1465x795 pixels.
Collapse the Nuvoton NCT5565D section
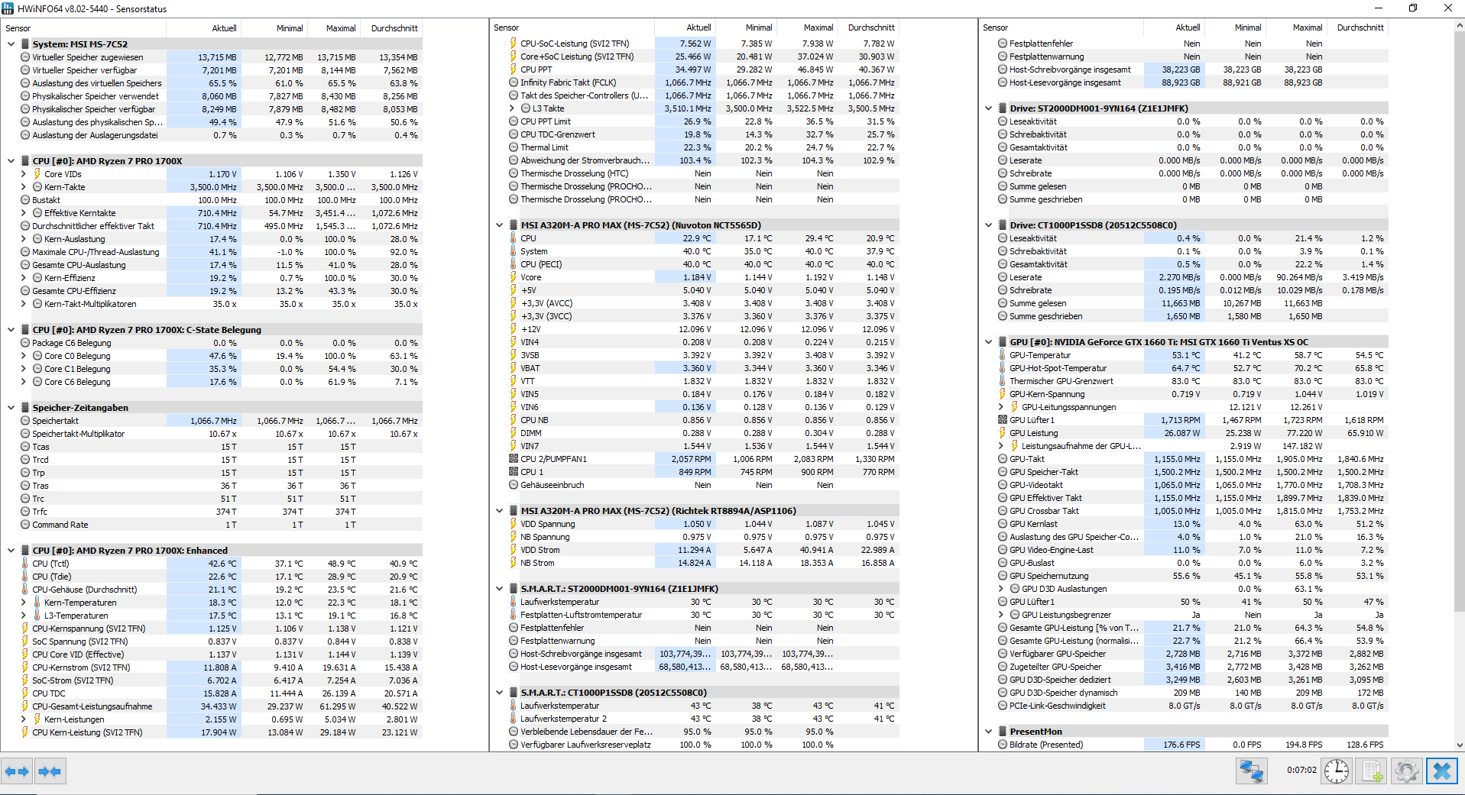point(499,225)
